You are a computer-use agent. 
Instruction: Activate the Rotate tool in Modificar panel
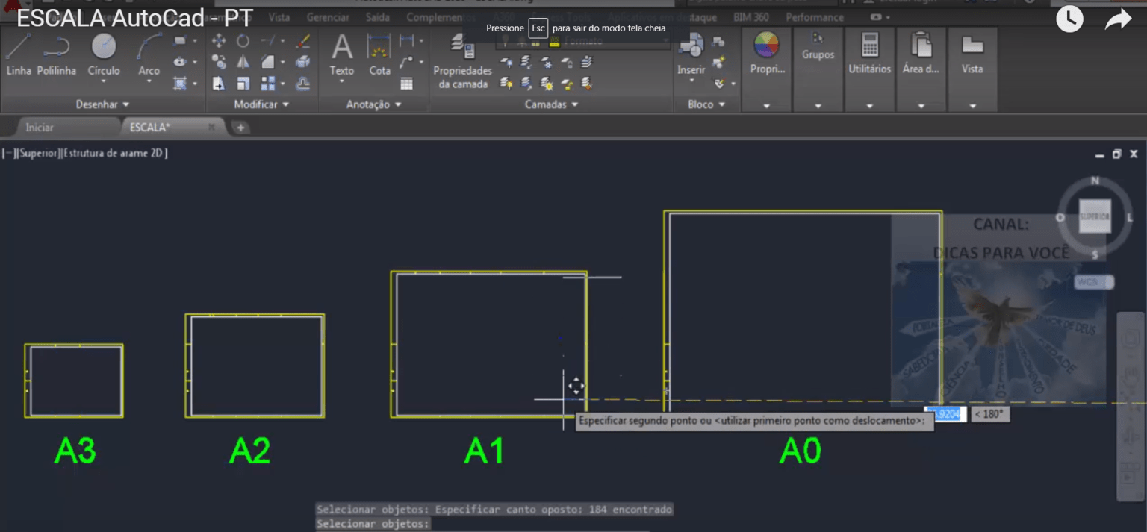[x=243, y=41]
